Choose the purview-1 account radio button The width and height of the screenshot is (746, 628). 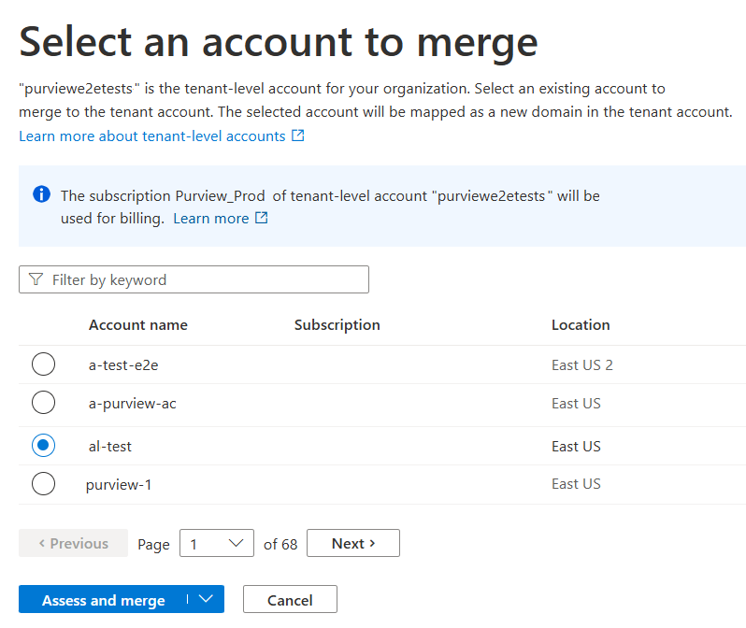pyautogui.click(x=43, y=483)
